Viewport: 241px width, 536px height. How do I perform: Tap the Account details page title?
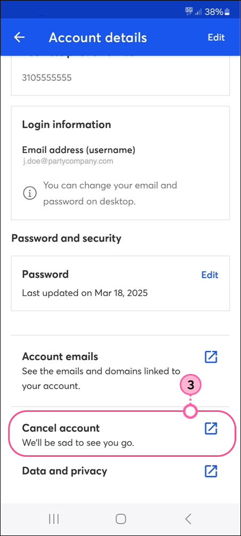coord(98,37)
